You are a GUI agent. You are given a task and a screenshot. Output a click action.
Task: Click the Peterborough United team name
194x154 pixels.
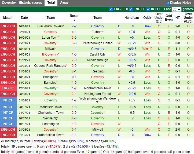pyautogui.click(x=97, y=43)
